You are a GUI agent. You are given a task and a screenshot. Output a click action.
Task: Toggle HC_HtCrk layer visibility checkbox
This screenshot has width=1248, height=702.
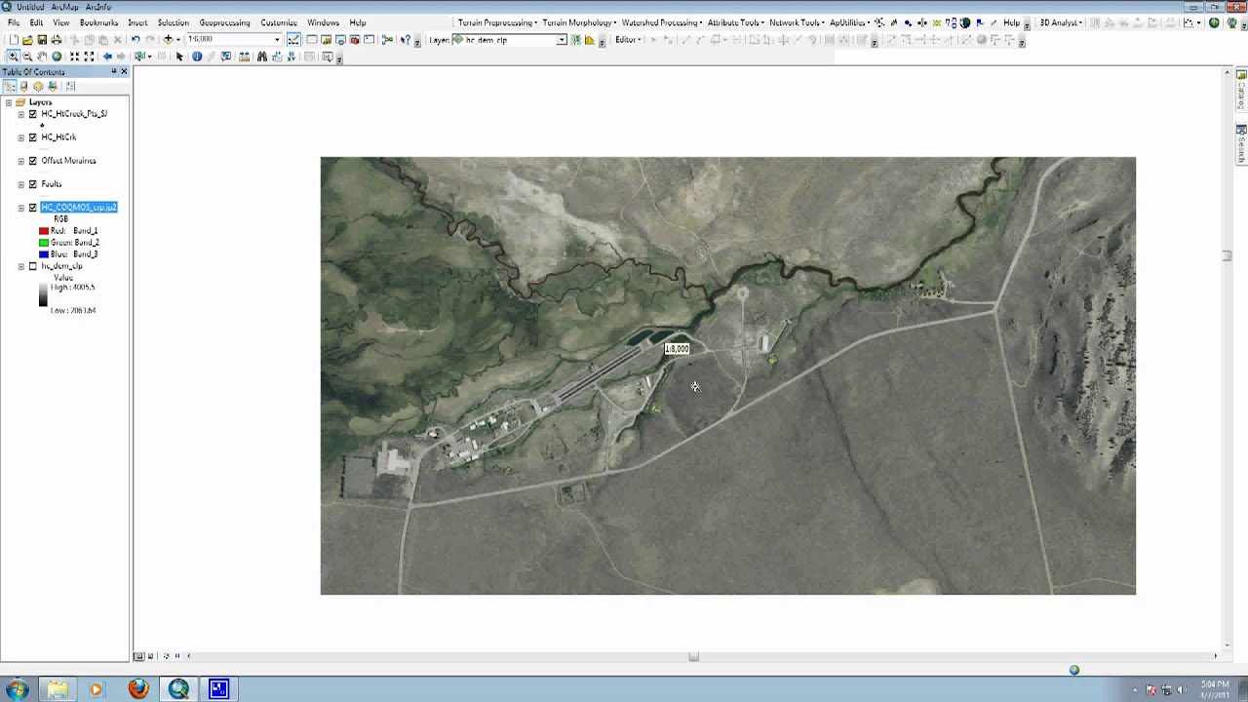pyautogui.click(x=33, y=137)
